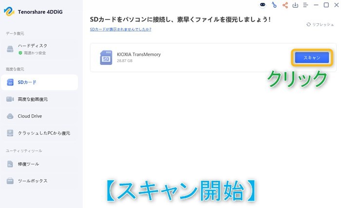Click the Tenorshare 4DDiG logo
Viewport: 341px width, 208px height.
(x=9, y=12)
